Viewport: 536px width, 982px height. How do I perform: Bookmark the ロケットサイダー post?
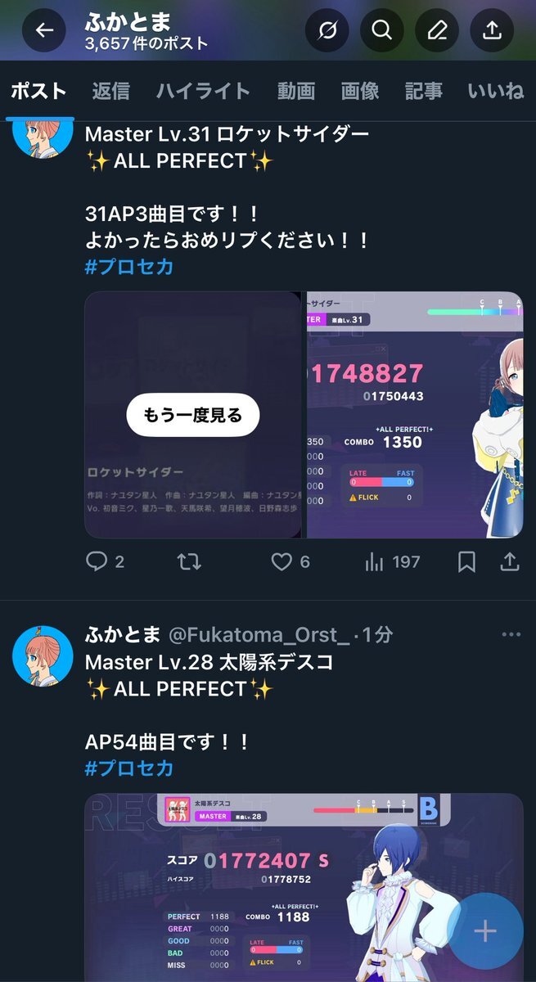(x=466, y=561)
